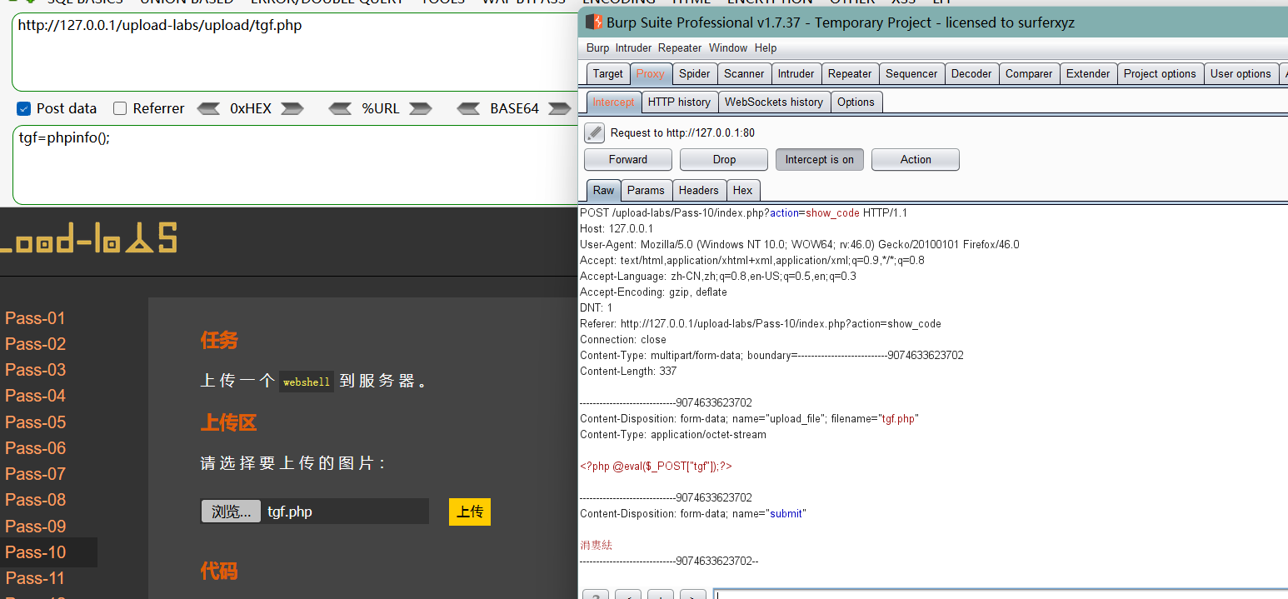Click the filename="tgf.php" Content-Disposition line
1288x599 pixels.
coord(749,419)
